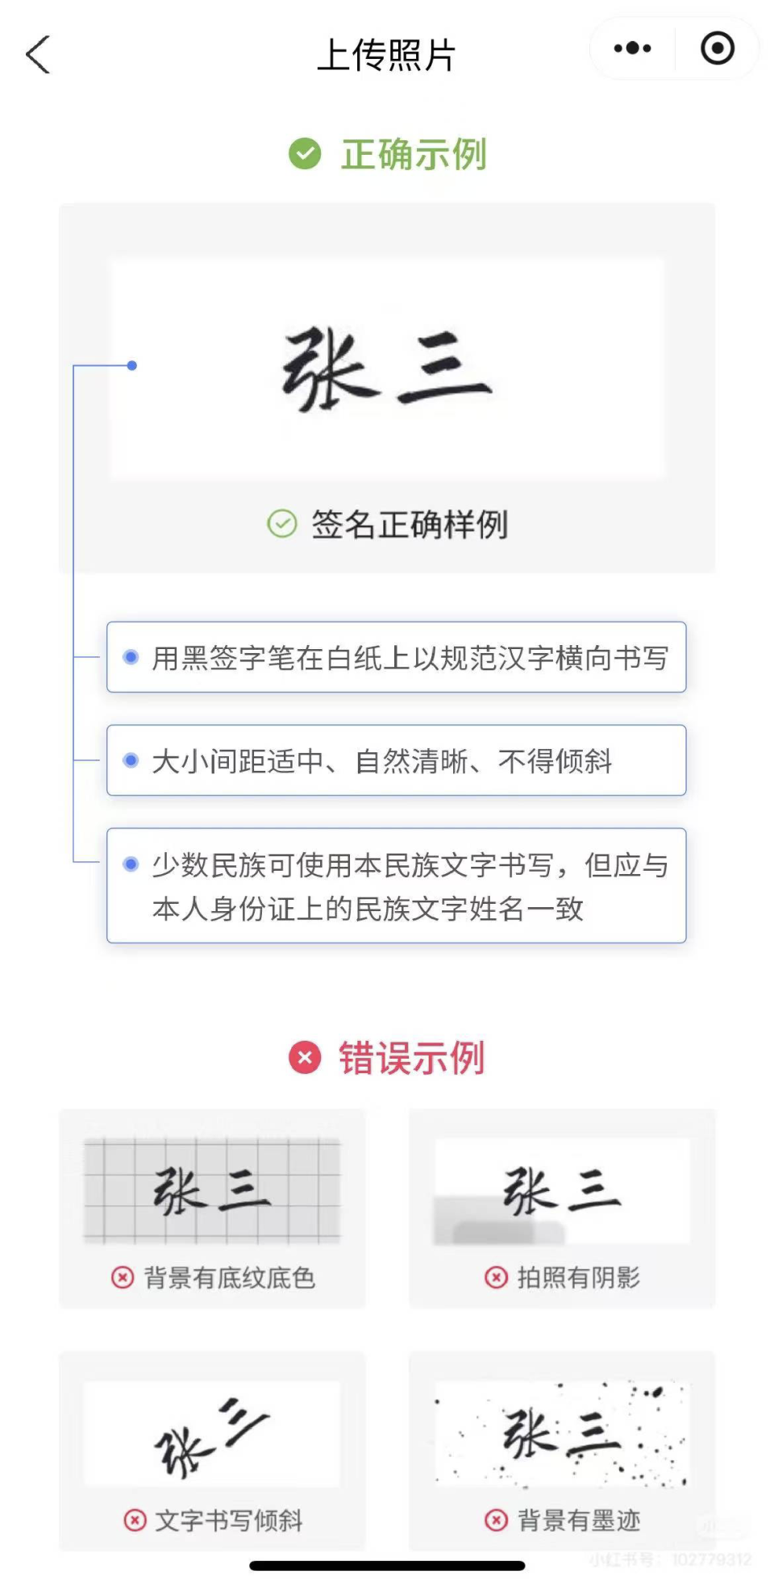This screenshot has height=1586, width=774.
Task: Tap the red X beside 背景有底纹底色
Action: (121, 1279)
